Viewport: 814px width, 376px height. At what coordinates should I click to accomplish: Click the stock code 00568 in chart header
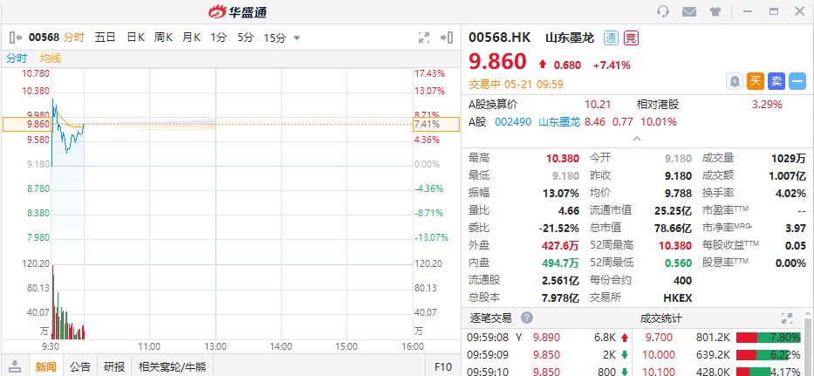(44, 38)
